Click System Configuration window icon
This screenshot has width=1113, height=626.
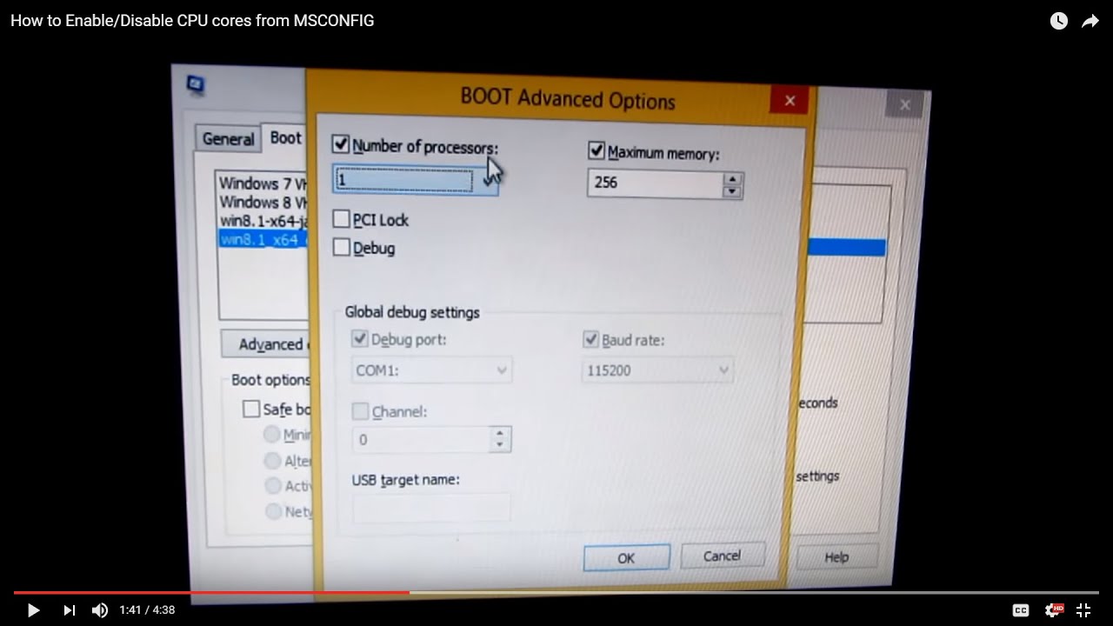197,84
